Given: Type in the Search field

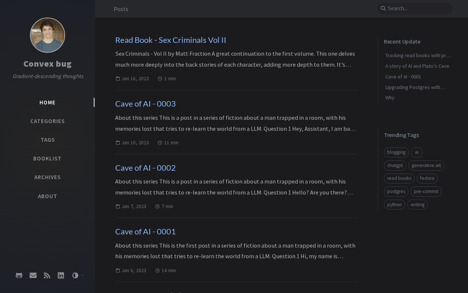Looking at the screenshot, I should (x=418, y=8).
